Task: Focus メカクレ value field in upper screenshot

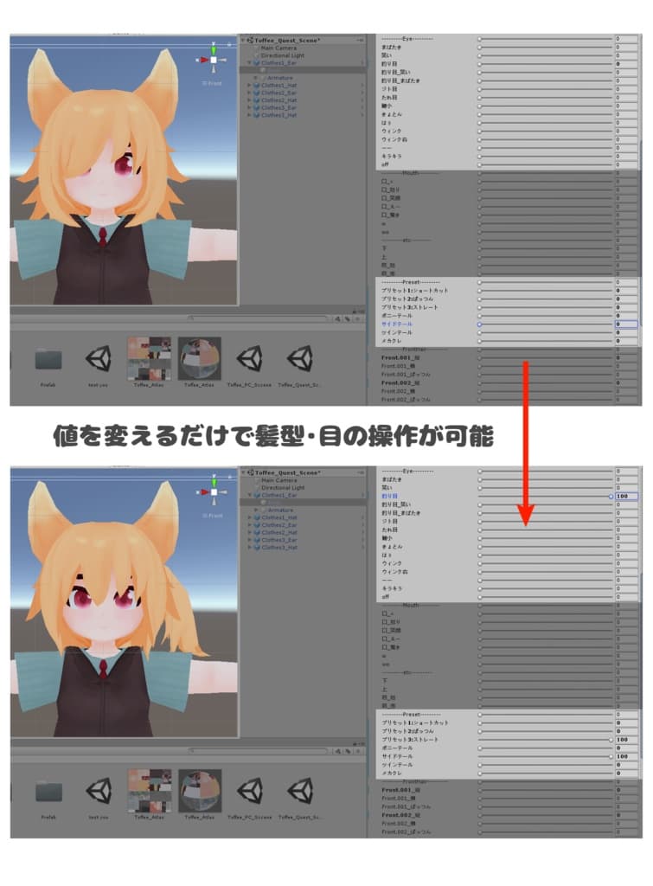Action: tap(626, 341)
